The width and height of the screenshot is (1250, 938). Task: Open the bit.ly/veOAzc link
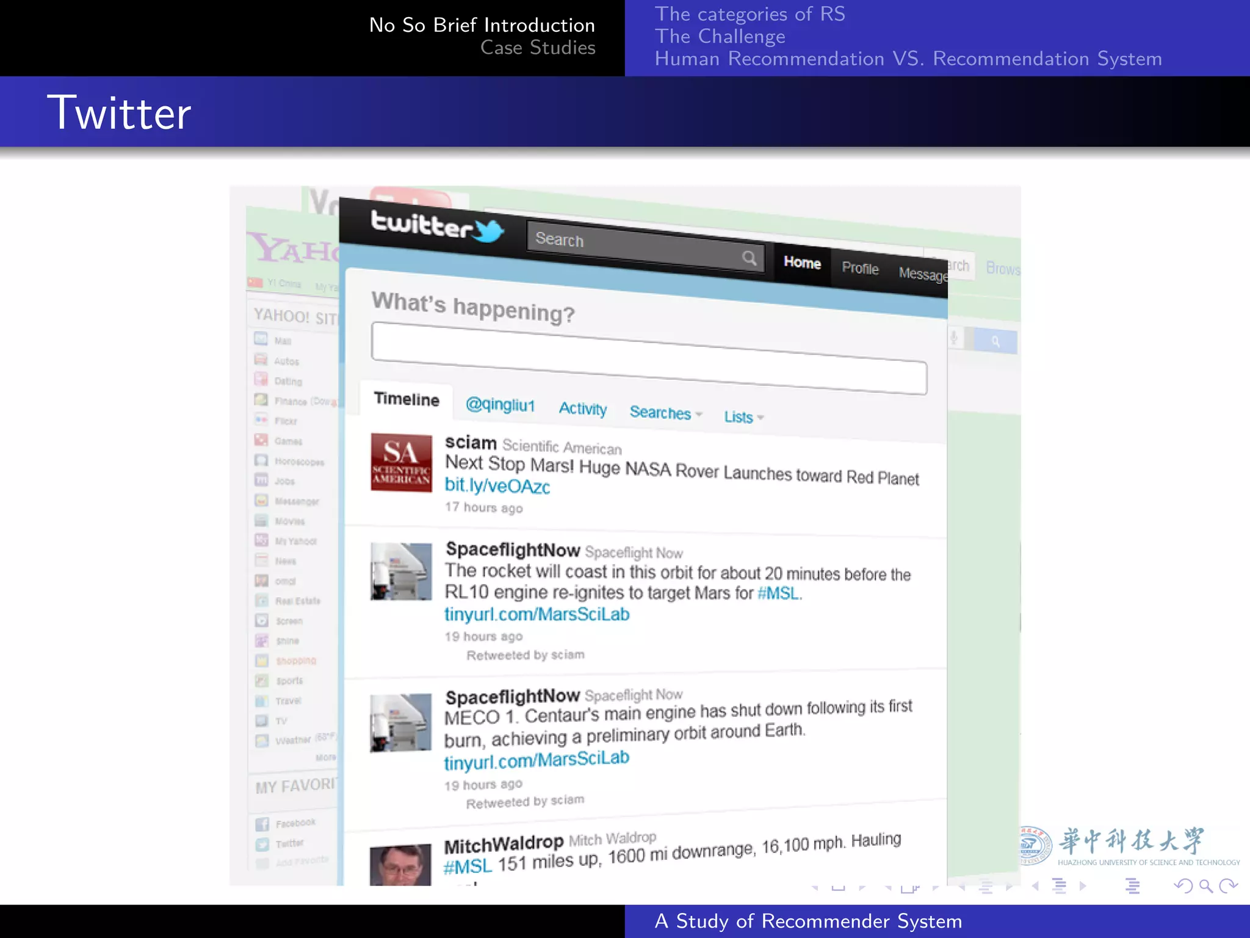tap(497, 485)
